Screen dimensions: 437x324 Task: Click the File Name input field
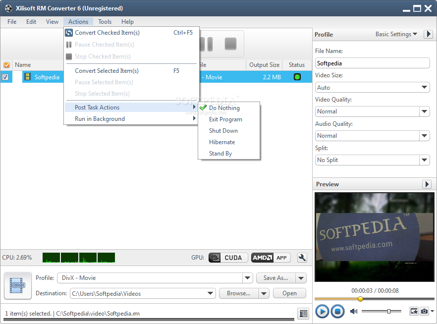coord(372,63)
